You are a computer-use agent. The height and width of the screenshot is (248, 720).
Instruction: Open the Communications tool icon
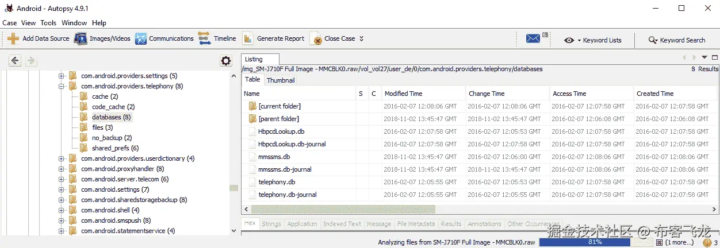click(x=141, y=38)
